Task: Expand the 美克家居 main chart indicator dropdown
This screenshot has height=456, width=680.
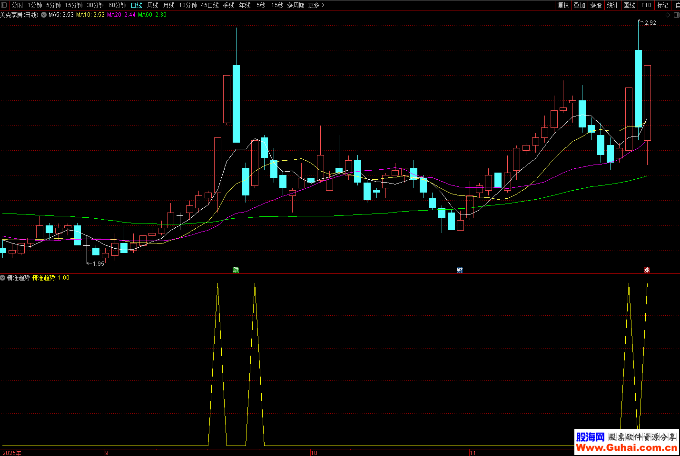Action: pyautogui.click(x=44, y=15)
